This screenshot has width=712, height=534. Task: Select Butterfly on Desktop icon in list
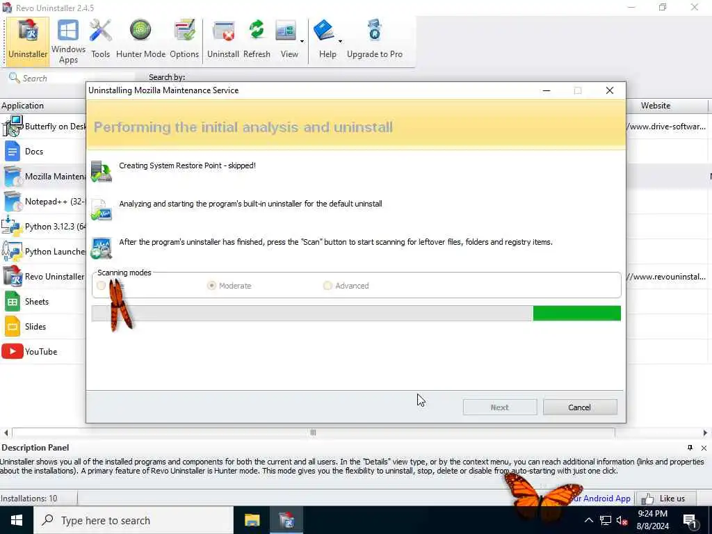click(13, 127)
